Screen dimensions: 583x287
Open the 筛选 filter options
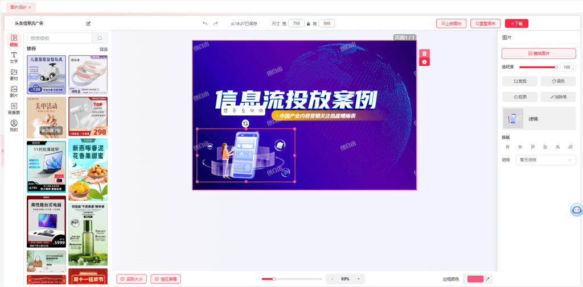[103, 49]
